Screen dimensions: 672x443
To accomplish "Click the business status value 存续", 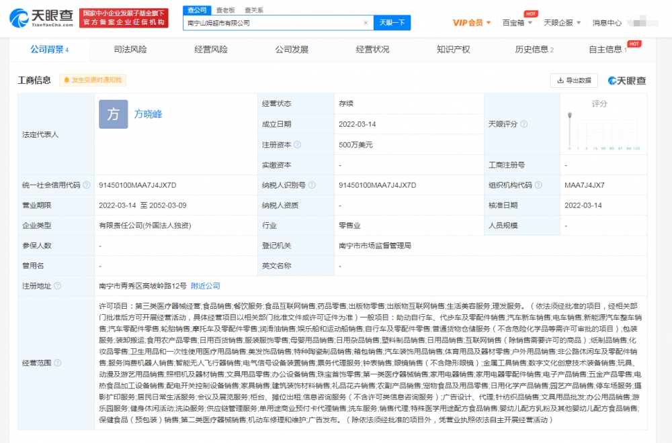I will pyautogui.click(x=346, y=103).
